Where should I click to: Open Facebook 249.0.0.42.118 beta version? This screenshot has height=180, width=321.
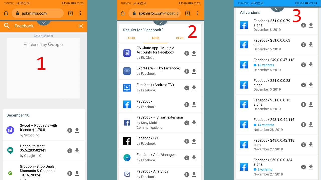[277, 145]
